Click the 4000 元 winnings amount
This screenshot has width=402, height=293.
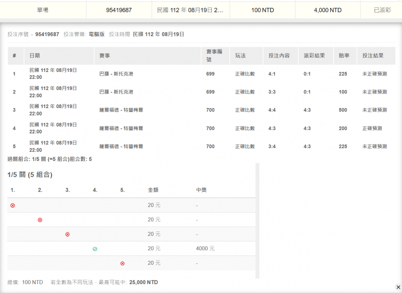(205, 248)
